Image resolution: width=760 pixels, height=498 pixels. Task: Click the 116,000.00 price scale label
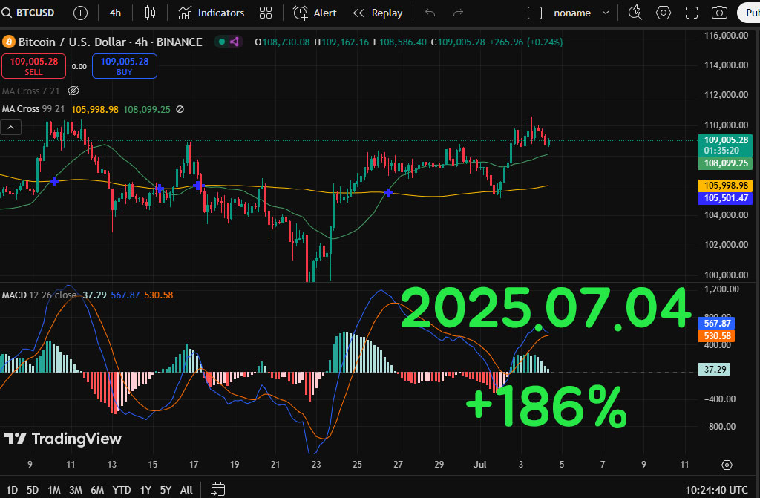pyautogui.click(x=726, y=36)
